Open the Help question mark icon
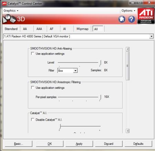Image resolution: width=155 pixels, height=151 pixels. tap(132, 19)
